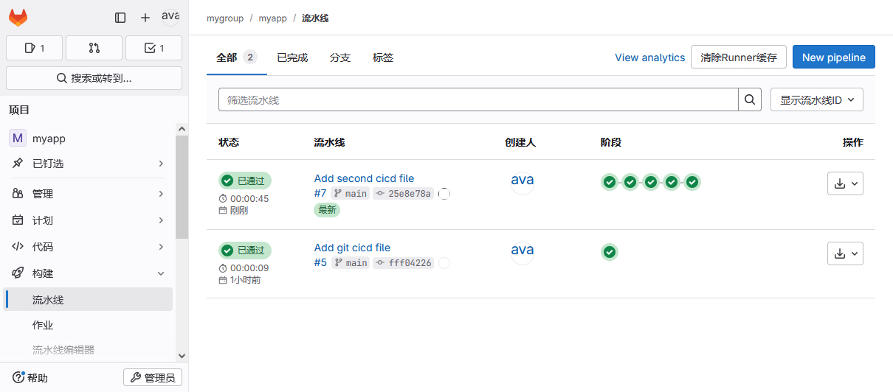The image size is (893, 392).
Task: Switch to the 分支 tab
Action: [340, 57]
